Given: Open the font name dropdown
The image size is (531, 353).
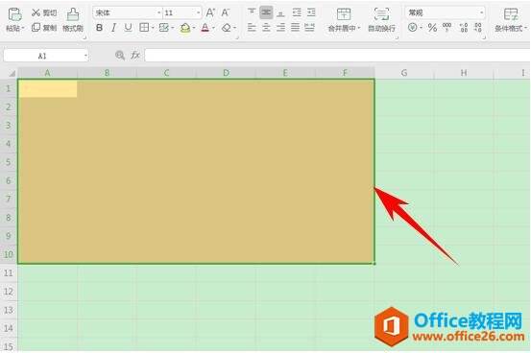Looking at the screenshot, I should coord(159,12).
